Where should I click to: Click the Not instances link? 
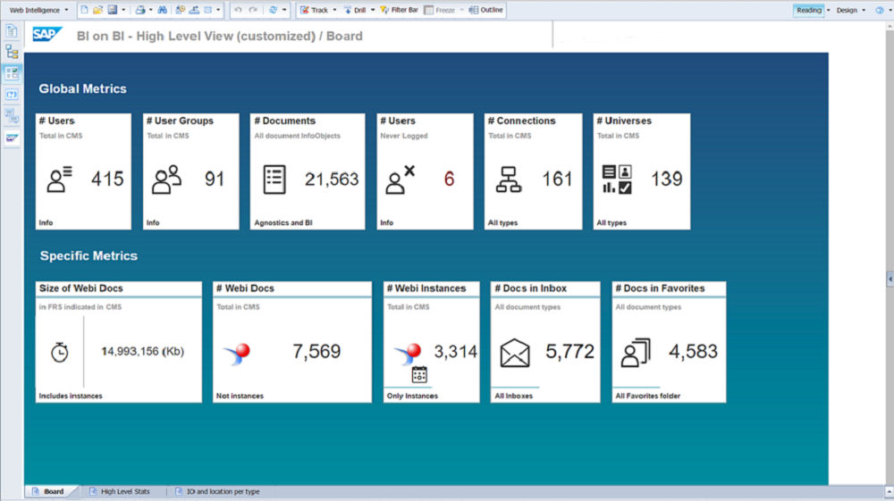pos(240,396)
